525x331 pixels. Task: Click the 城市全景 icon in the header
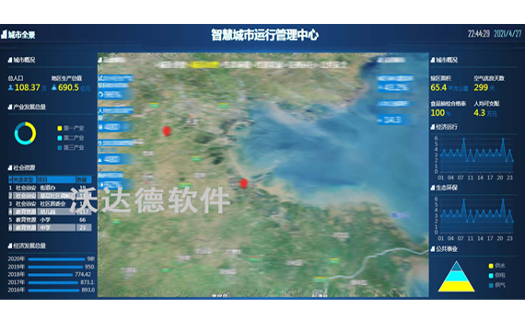[4, 34]
